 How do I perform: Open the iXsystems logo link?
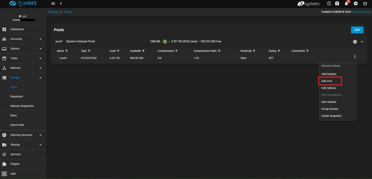pyautogui.click(x=308, y=4)
